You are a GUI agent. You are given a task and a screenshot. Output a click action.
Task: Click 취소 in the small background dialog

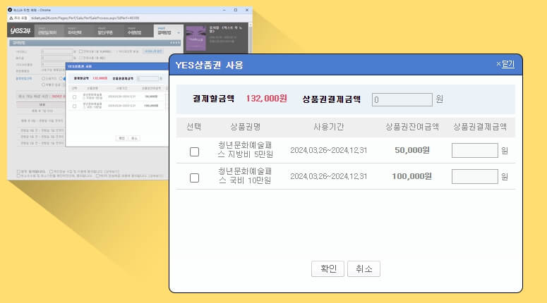tap(134, 138)
